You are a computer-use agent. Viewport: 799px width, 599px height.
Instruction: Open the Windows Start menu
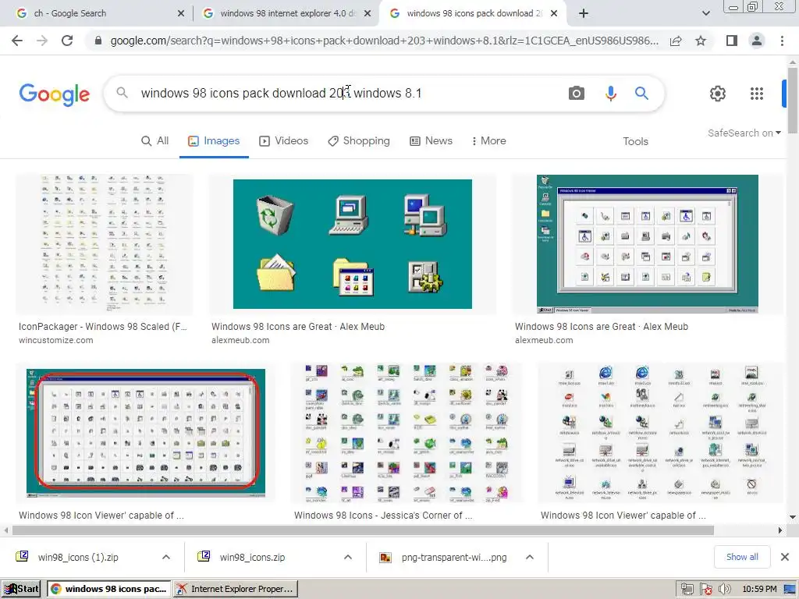pos(22,589)
